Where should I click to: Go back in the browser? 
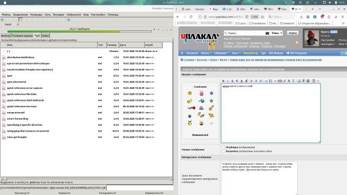[x=178, y=17]
